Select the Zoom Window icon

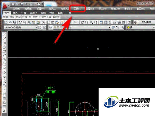click(x=91, y=22)
